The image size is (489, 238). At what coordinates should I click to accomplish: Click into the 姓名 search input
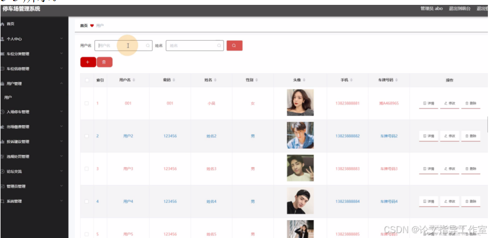[195, 45]
